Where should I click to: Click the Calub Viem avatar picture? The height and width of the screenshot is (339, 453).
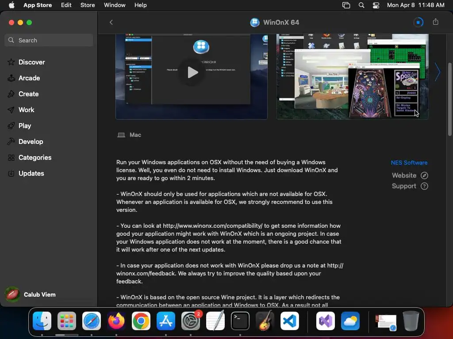pos(12,294)
